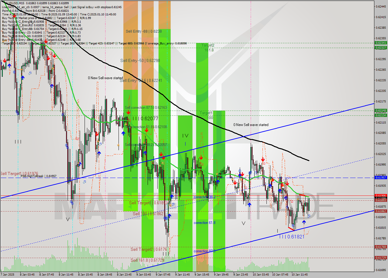Click the 0.61845 price axis label

point(381,217)
